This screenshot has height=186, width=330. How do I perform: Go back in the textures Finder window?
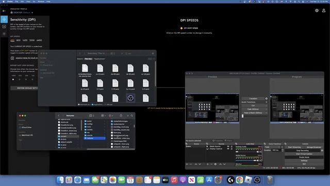[59, 116]
